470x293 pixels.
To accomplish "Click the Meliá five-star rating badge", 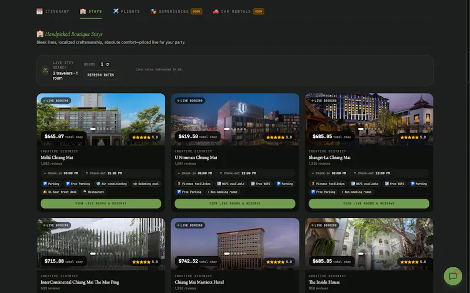I will [x=145, y=137].
